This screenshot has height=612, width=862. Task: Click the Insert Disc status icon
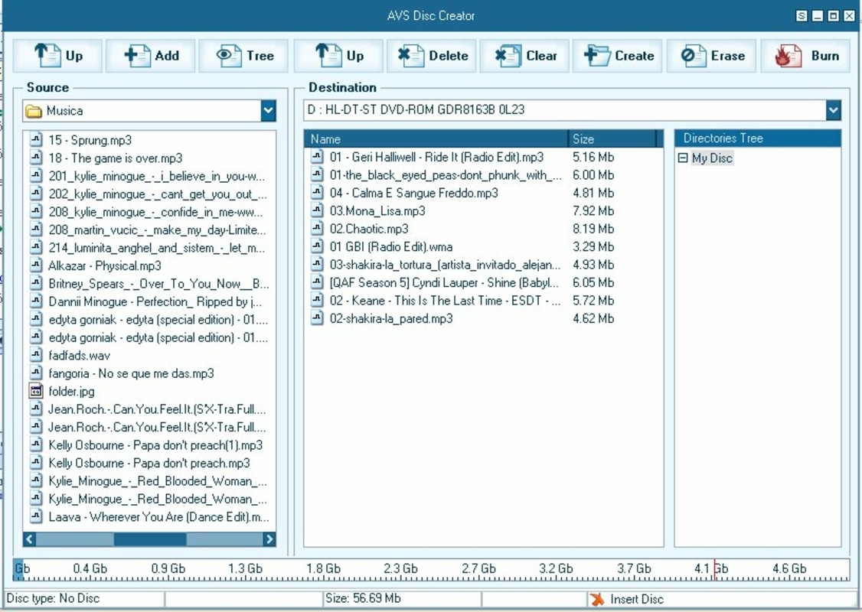coord(596,599)
